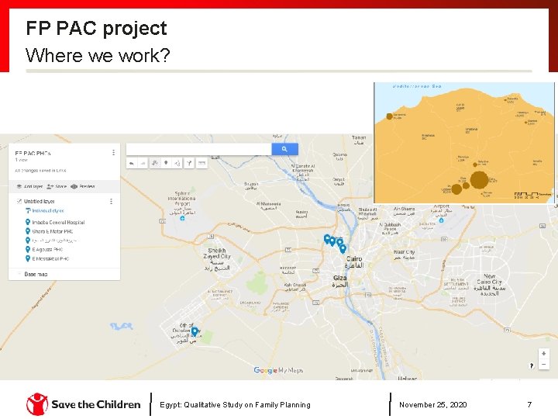This screenshot has height=419, width=558.
Task: Click the Redo arrow in the map toolbar
Action: [x=143, y=163]
